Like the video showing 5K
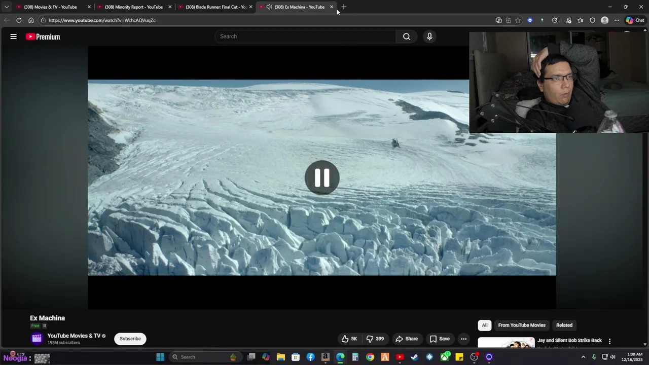This screenshot has width=649, height=365. 349,339
